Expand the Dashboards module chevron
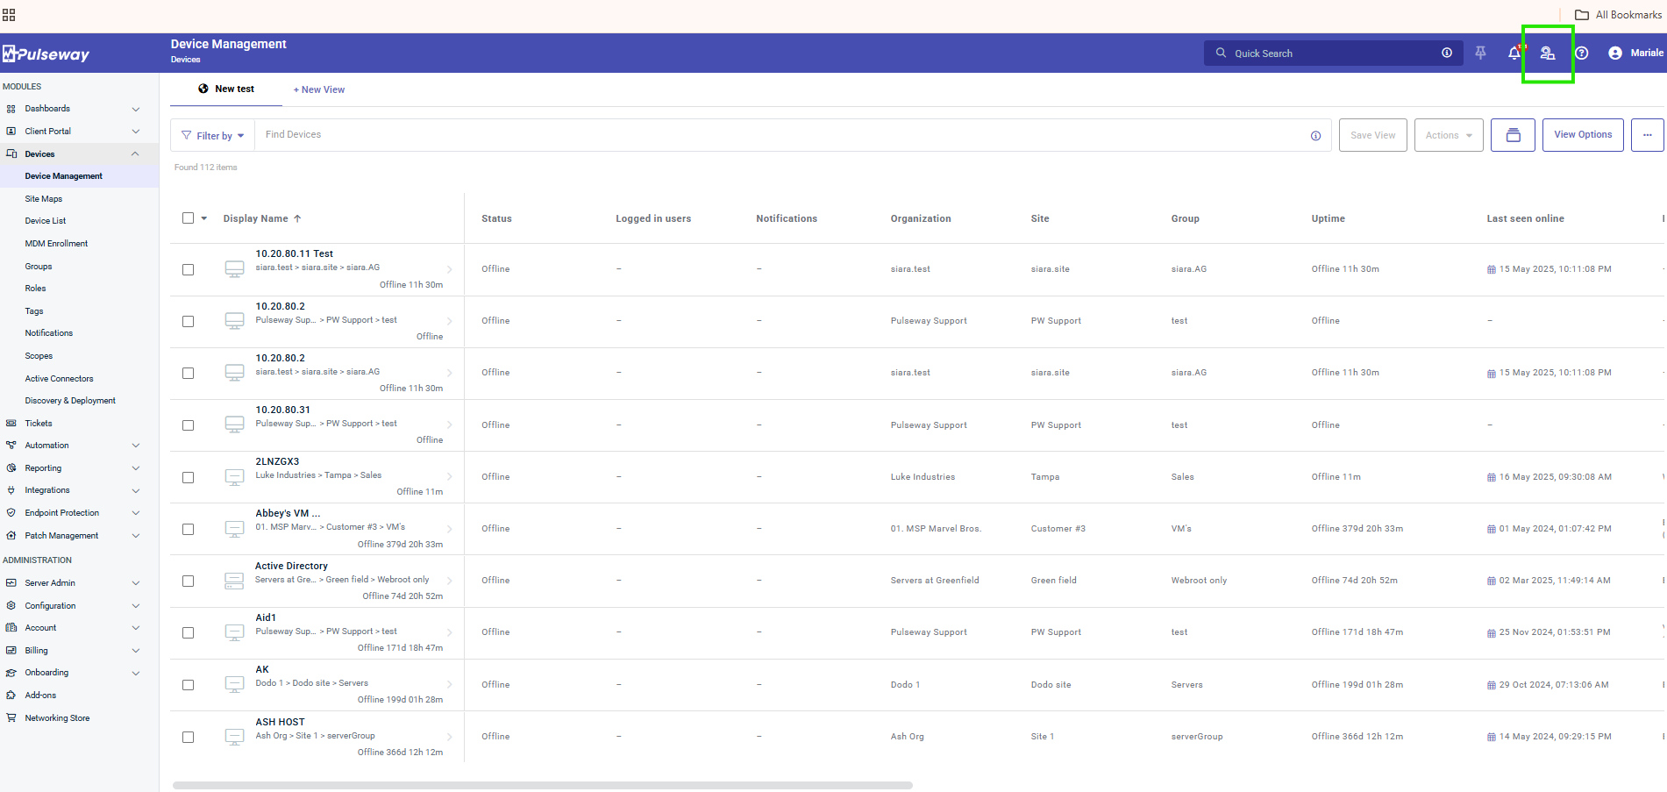This screenshot has width=1667, height=792. [136, 109]
